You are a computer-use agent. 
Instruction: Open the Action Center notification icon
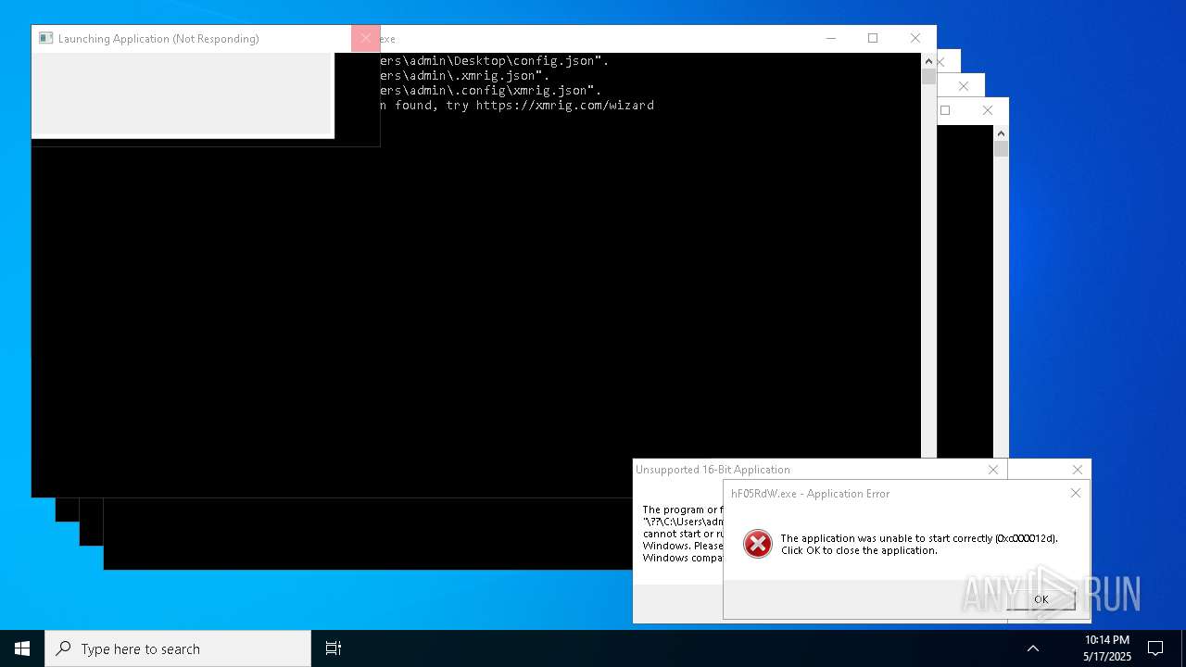click(x=1155, y=648)
